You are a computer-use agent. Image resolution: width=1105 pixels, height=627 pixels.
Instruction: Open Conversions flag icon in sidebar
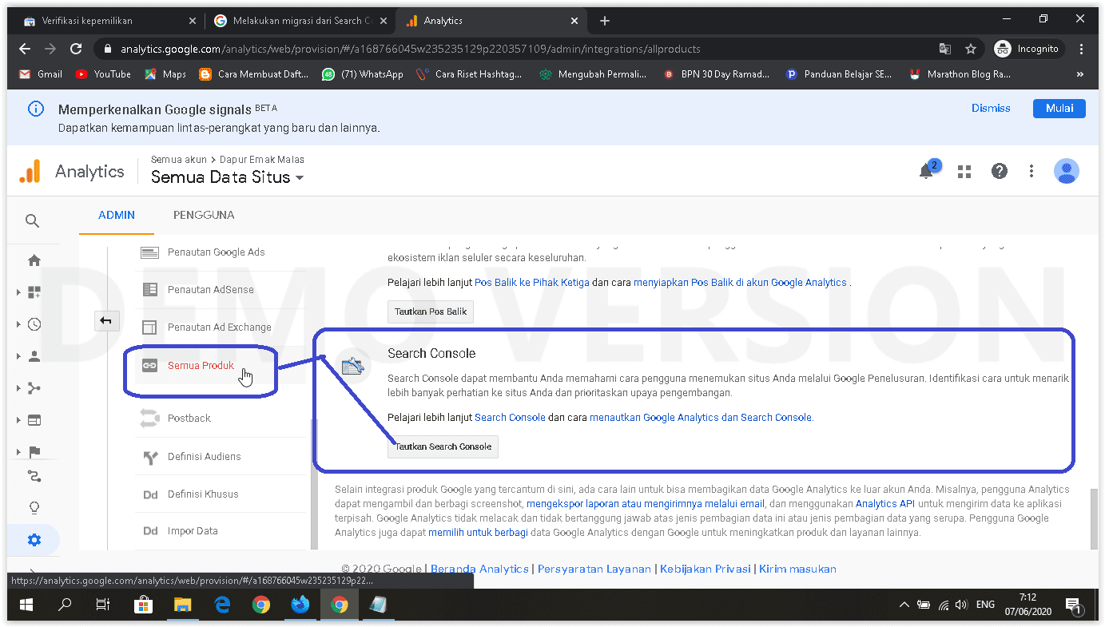click(x=34, y=452)
